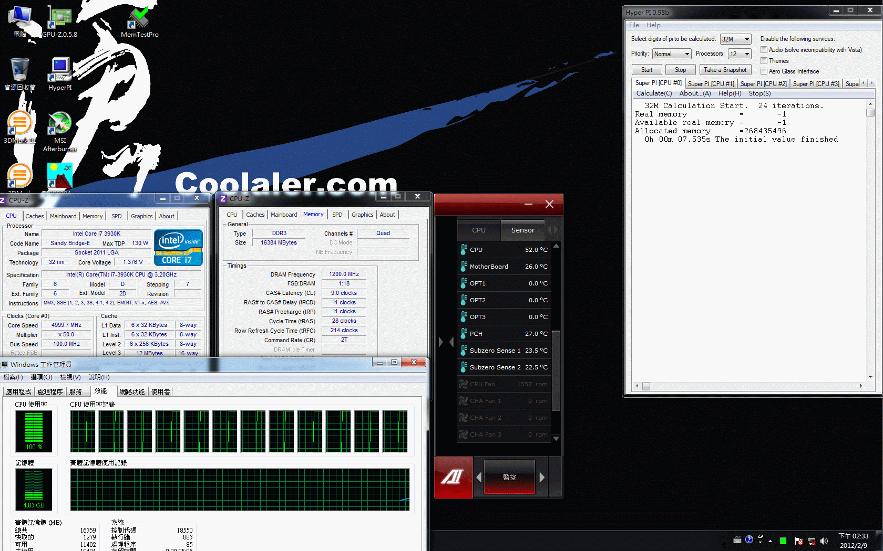Click the CPU temperature thermometer icon
Image resolution: width=883 pixels, height=551 pixels.
464,250
